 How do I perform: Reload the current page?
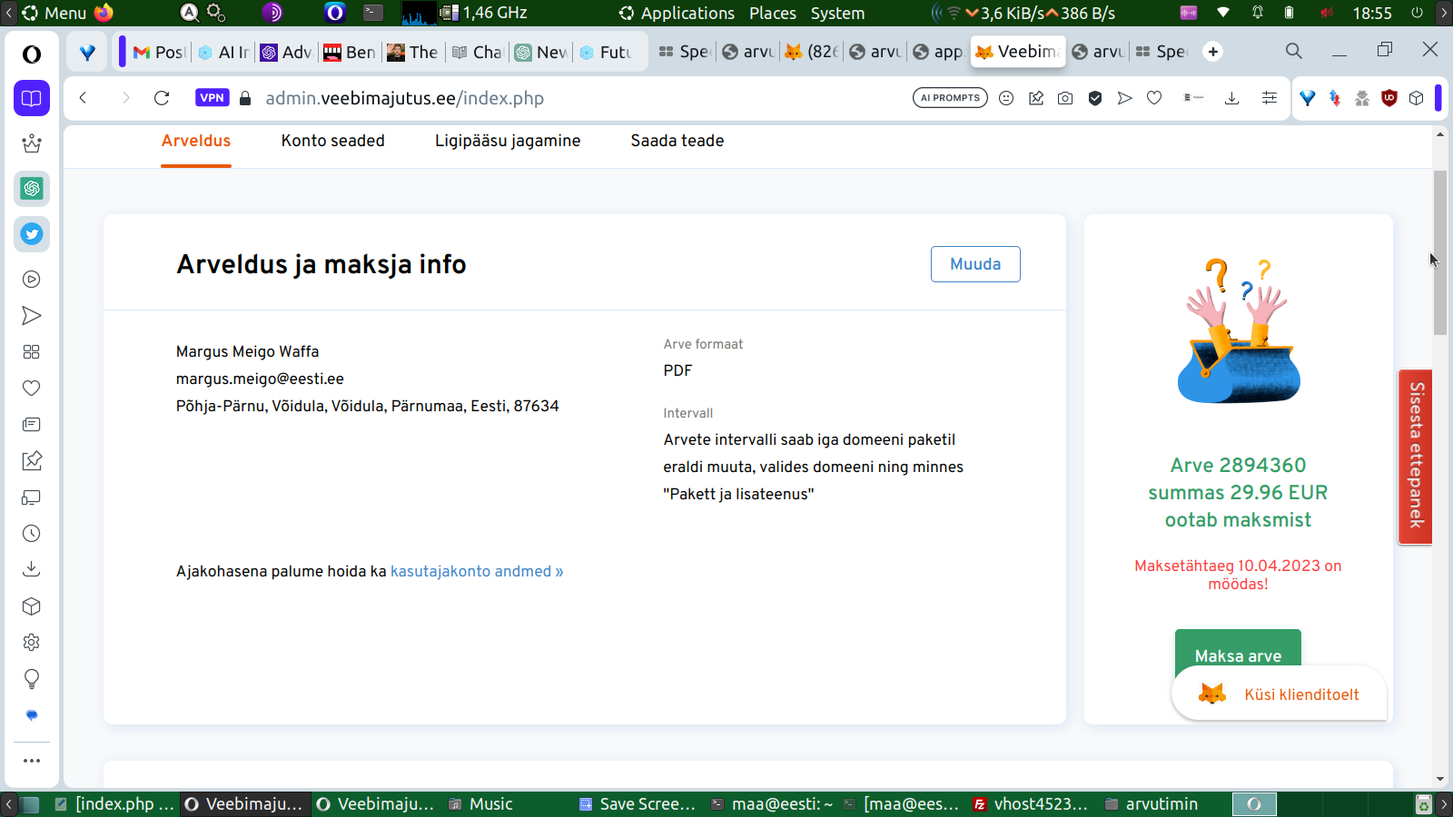point(162,98)
